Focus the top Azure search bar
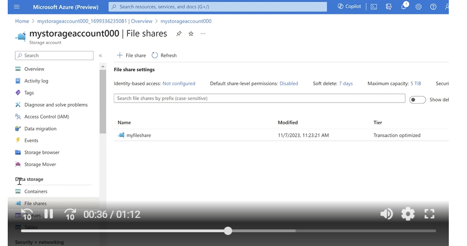The image size is (467, 246). point(218,7)
